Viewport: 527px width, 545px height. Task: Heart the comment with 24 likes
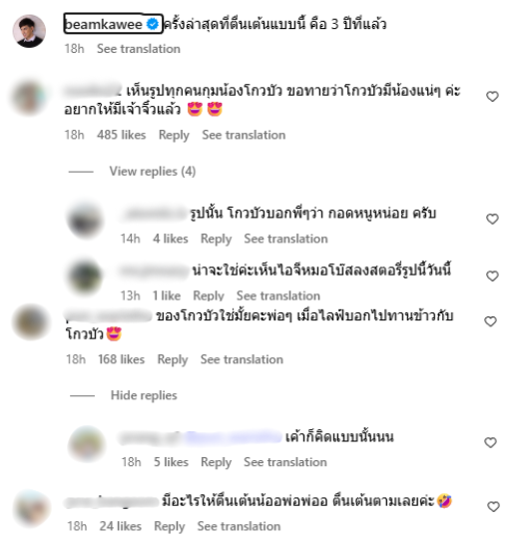[493, 507]
